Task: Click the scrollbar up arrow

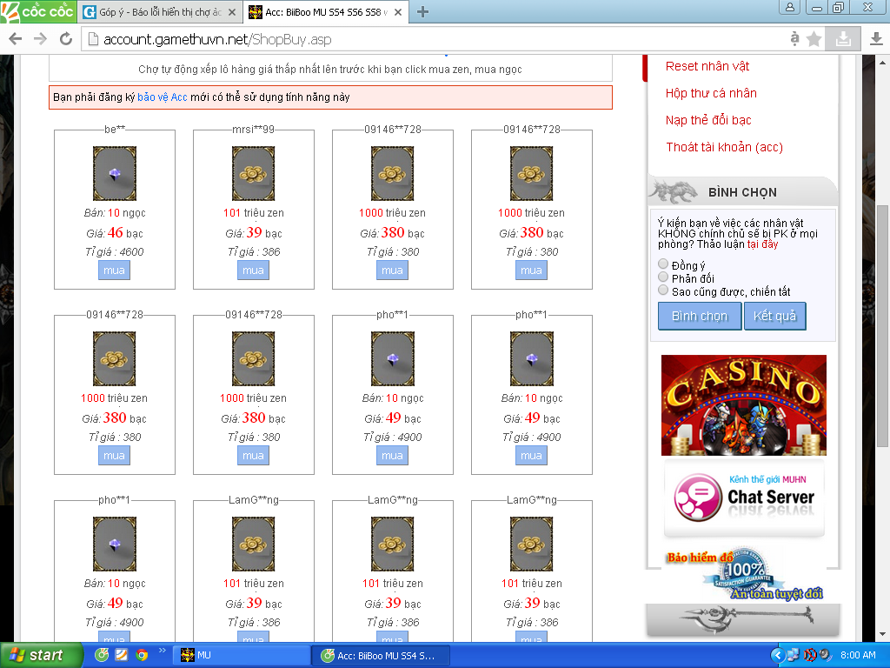Action: click(883, 61)
